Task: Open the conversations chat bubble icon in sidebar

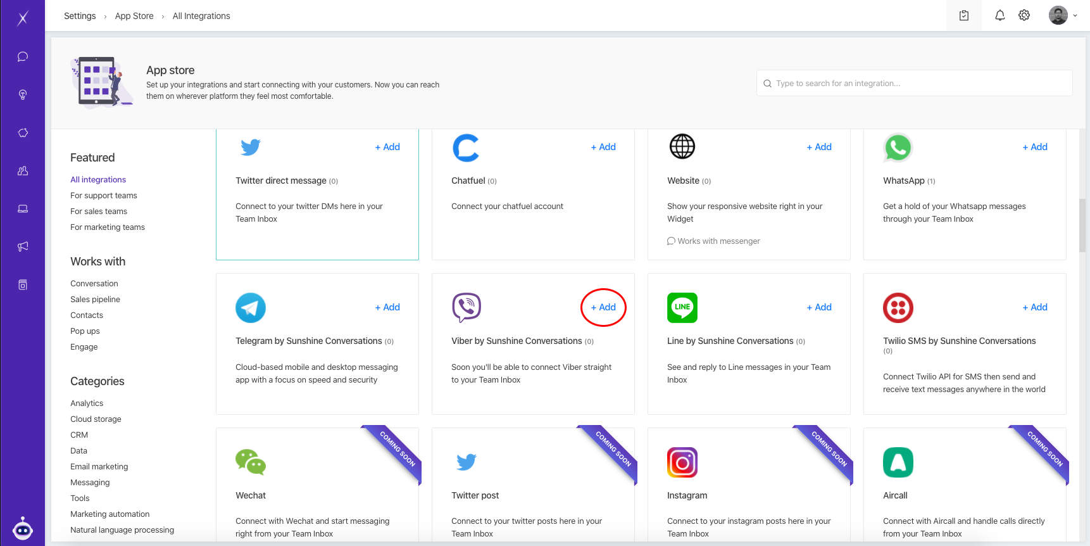Action: (x=23, y=57)
